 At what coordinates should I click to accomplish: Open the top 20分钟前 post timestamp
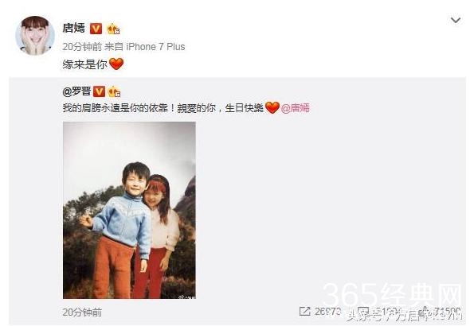(x=82, y=47)
